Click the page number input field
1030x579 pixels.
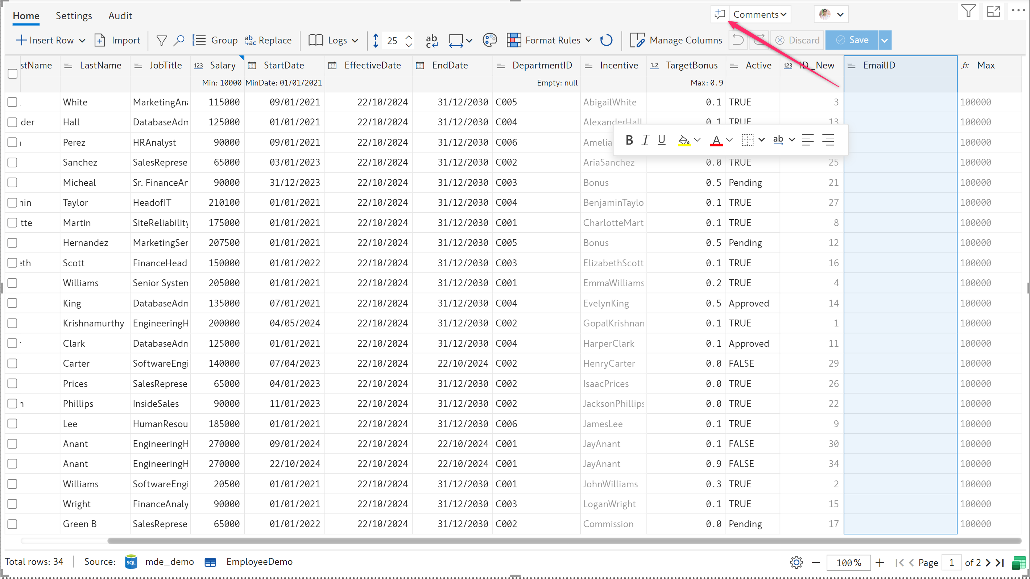pyautogui.click(x=951, y=562)
